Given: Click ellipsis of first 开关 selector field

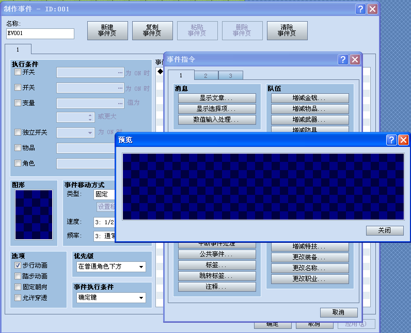Looking at the screenshot, I should (120, 73).
